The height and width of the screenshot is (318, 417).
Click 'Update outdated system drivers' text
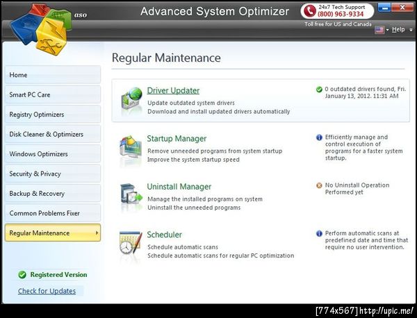[191, 103]
